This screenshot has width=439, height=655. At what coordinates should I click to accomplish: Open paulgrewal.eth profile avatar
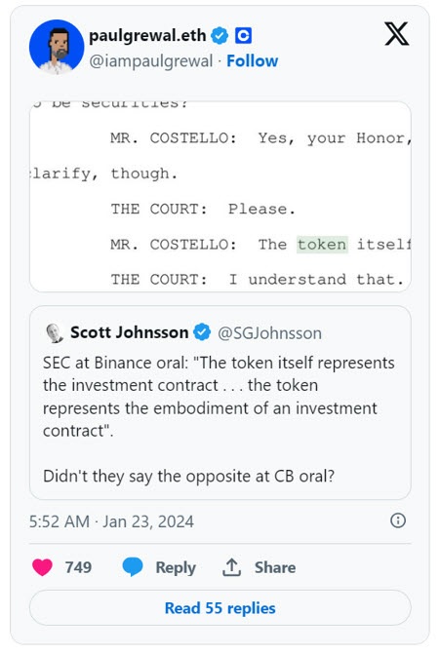tap(57, 47)
